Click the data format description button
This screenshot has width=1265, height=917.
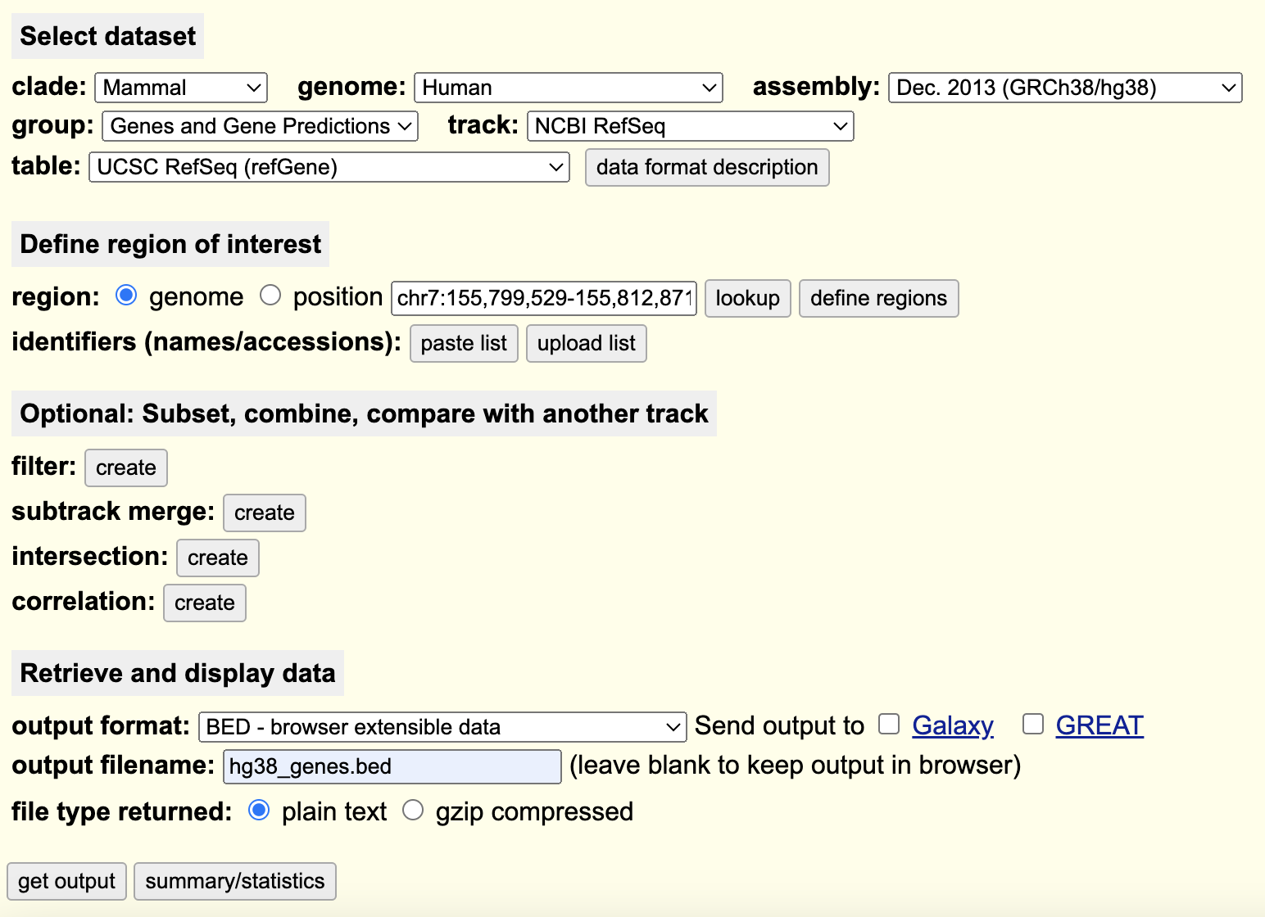tap(706, 167)
